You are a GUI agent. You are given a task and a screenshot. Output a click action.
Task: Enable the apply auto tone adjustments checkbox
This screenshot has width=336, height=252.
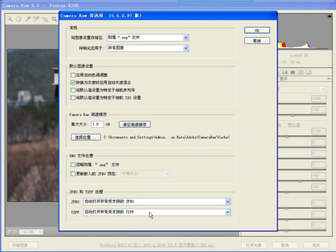(73, 75)
